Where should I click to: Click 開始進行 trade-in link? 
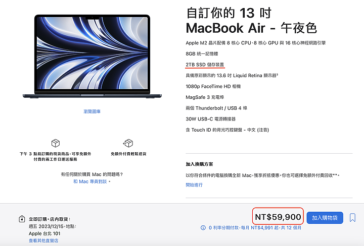(x=194, y=184)
